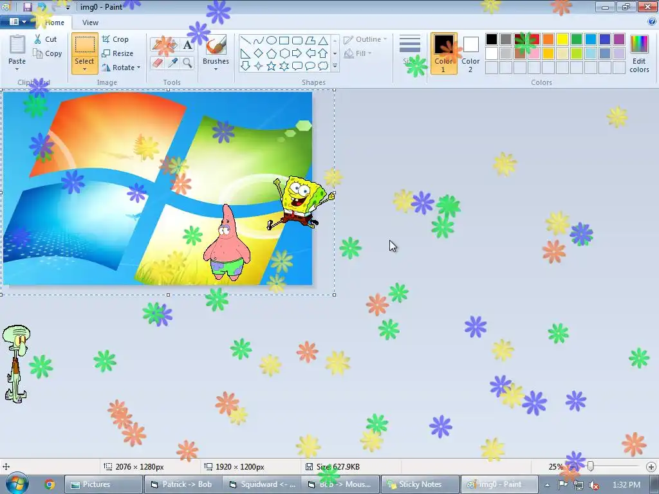Image resolution: width=659 pixels, height=494 pixels.
Task: Choose the Curve shape
Action: click(259, 41)
